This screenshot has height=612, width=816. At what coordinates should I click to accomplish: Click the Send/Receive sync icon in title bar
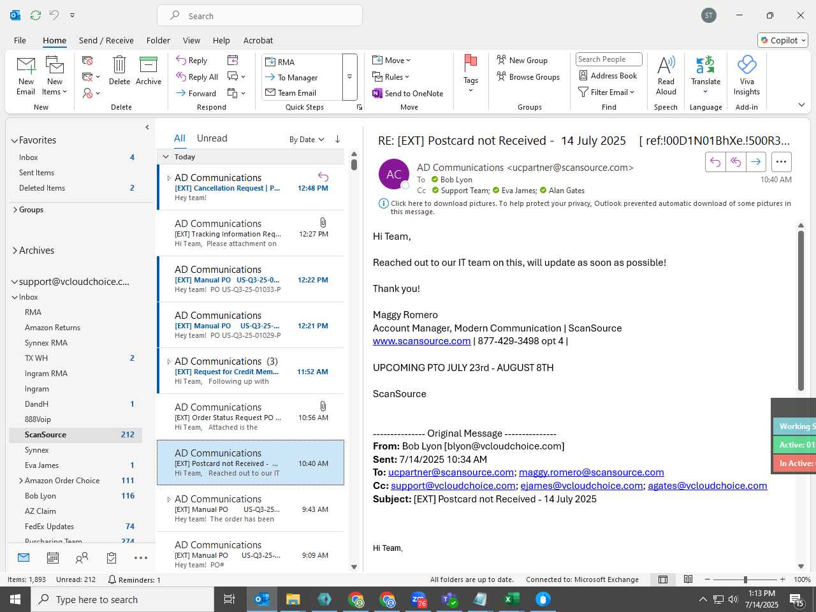36,15
